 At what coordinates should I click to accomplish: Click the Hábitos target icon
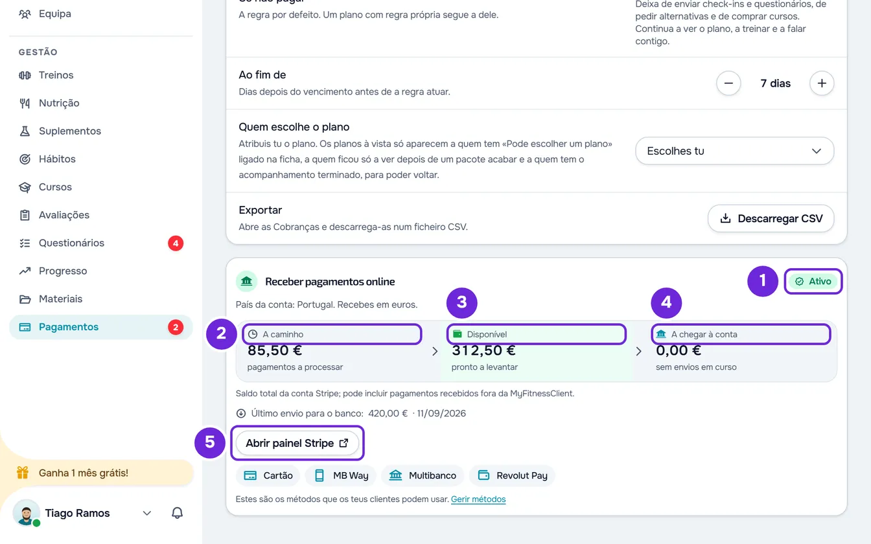click(x=25, y=159)
